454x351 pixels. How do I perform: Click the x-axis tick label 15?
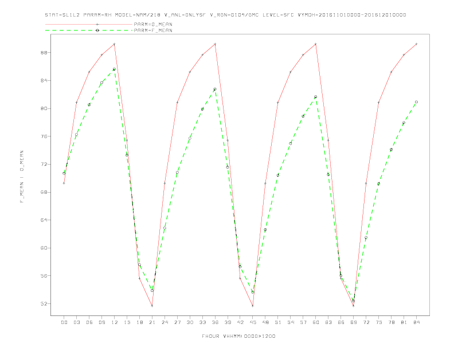click(x=127, y=322)
